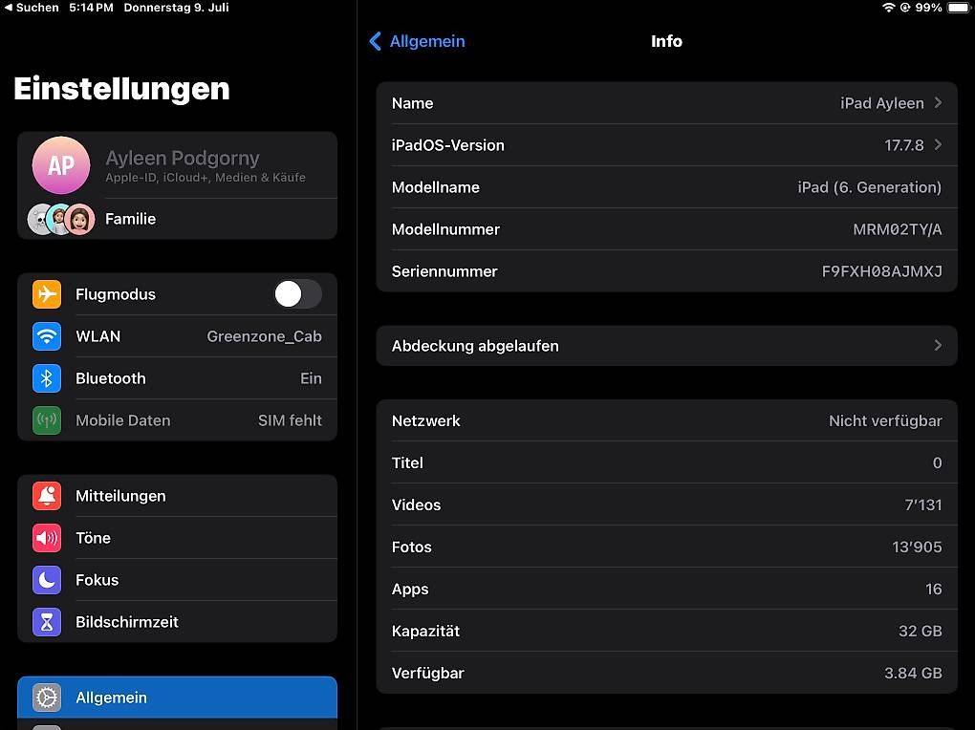
Task: Tap the Flugmodus airplane icon
Action: coord(47,294)
